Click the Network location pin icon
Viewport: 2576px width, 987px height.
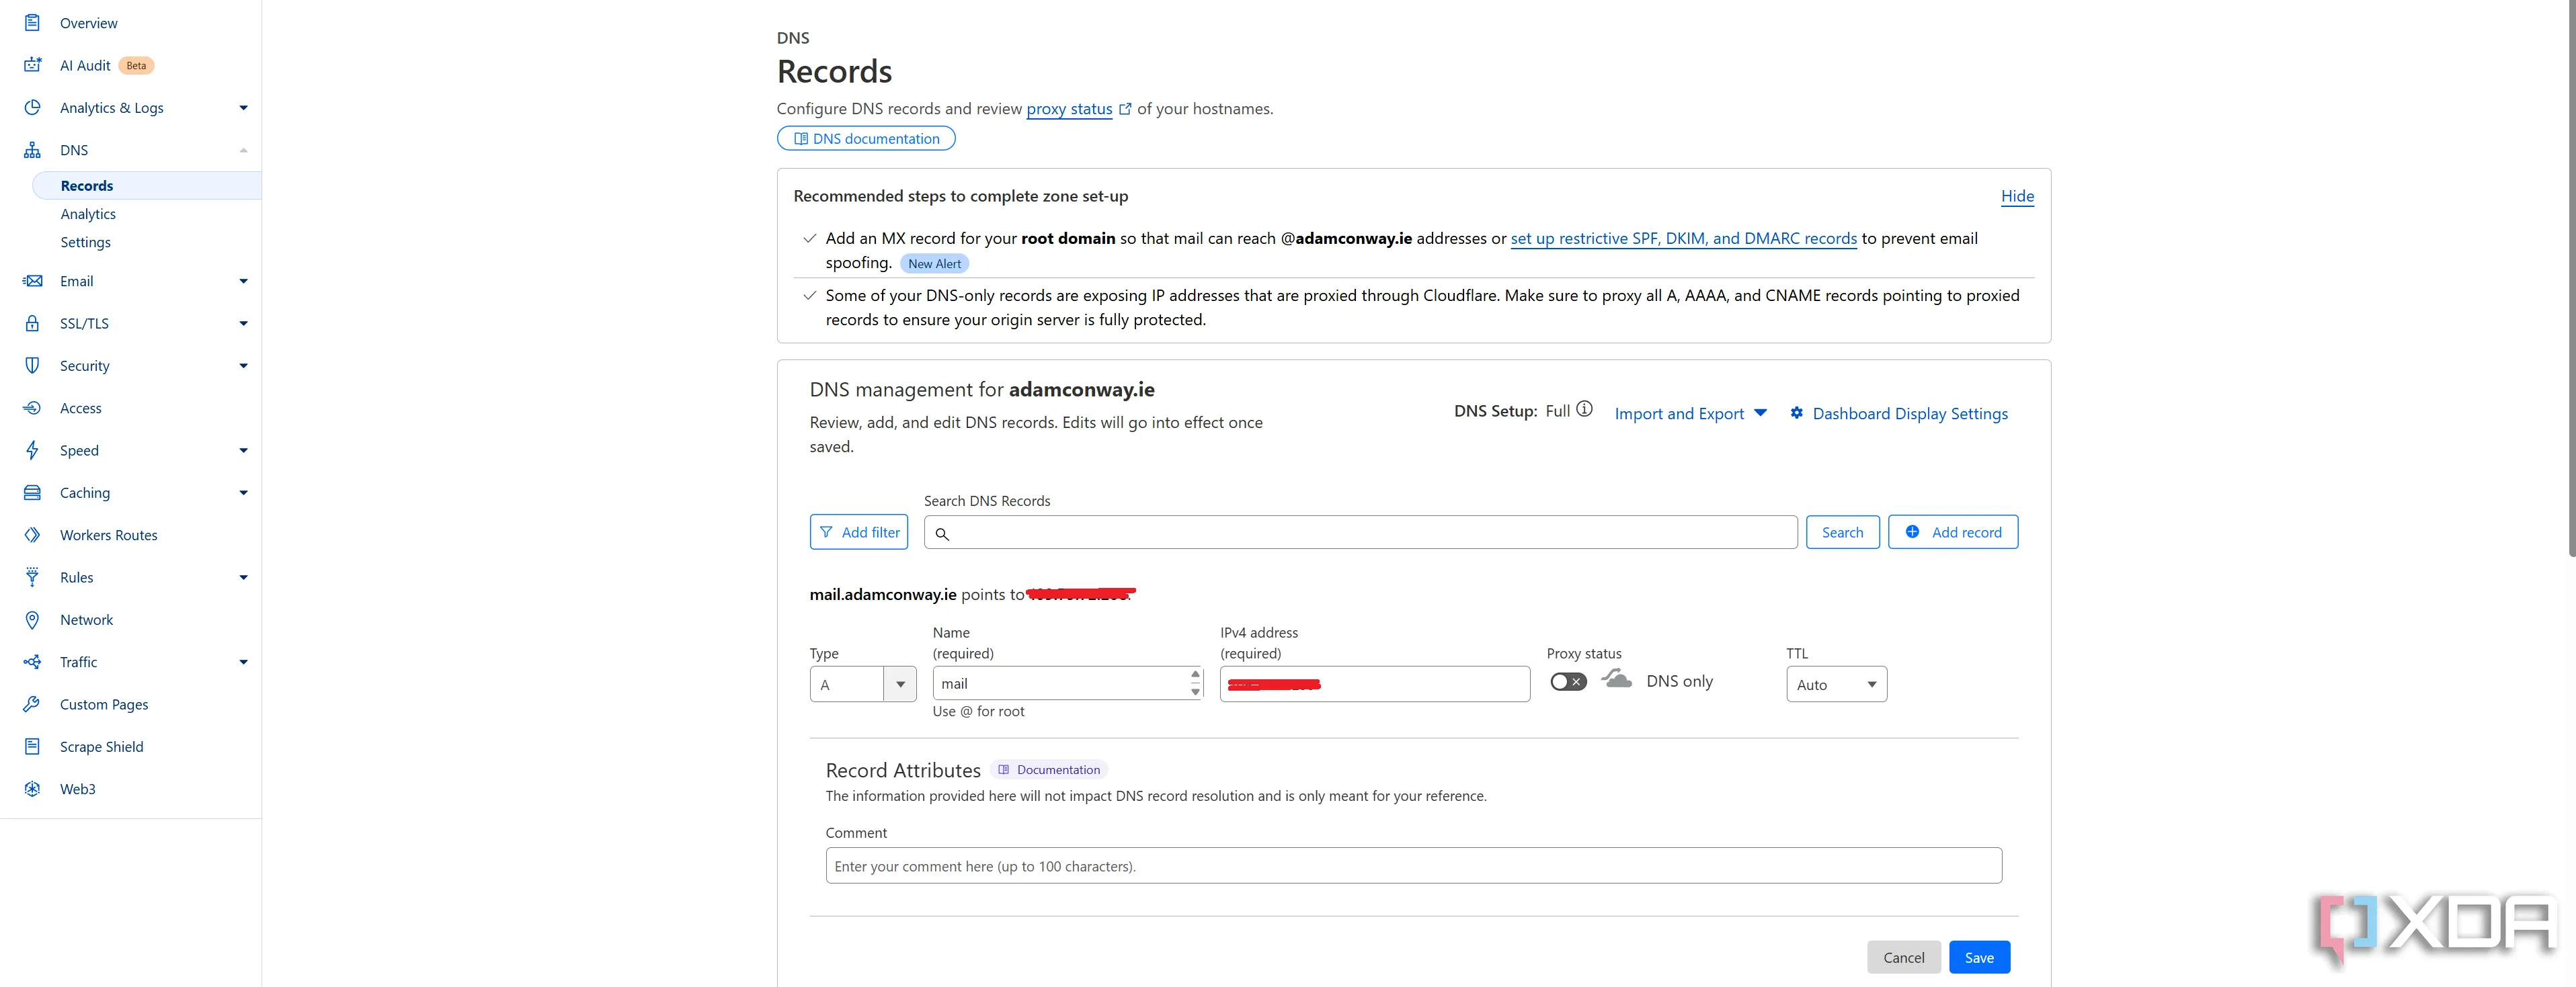[x=32, y=619]
